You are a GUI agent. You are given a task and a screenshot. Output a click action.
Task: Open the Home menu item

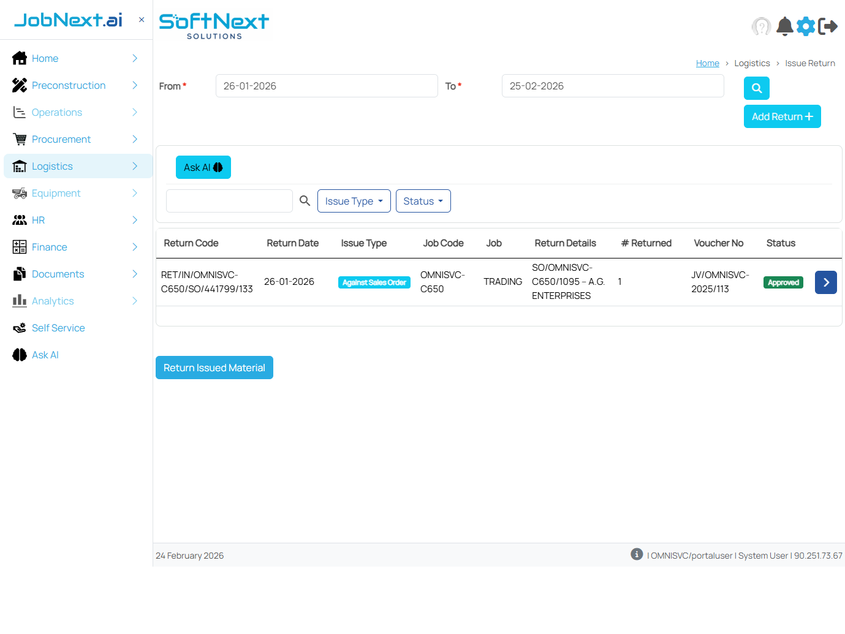tap(45, 58)
